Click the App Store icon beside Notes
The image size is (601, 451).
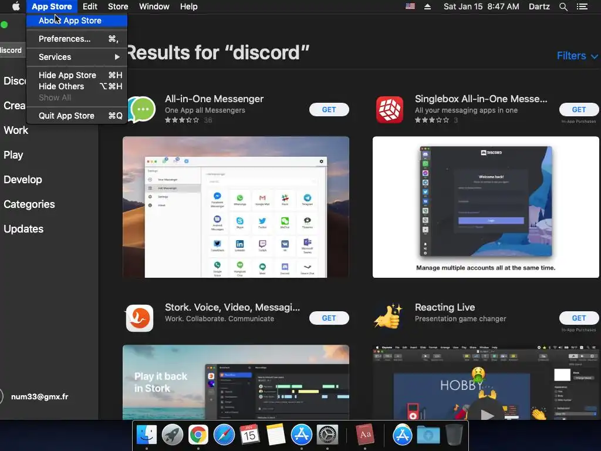point(302,435)
